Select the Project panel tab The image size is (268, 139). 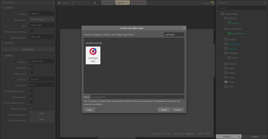[x=227, y=137]
